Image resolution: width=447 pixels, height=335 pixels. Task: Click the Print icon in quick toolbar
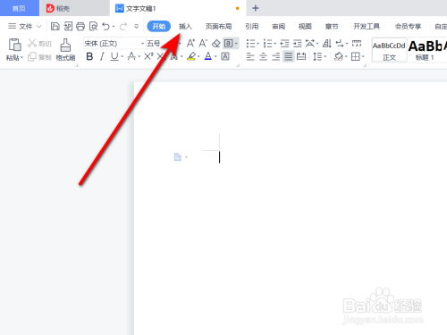pos(80,26)
